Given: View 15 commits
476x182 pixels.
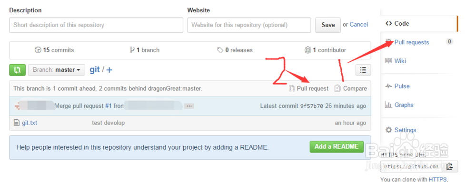Looking at the screenshot, I should [58, 50].
